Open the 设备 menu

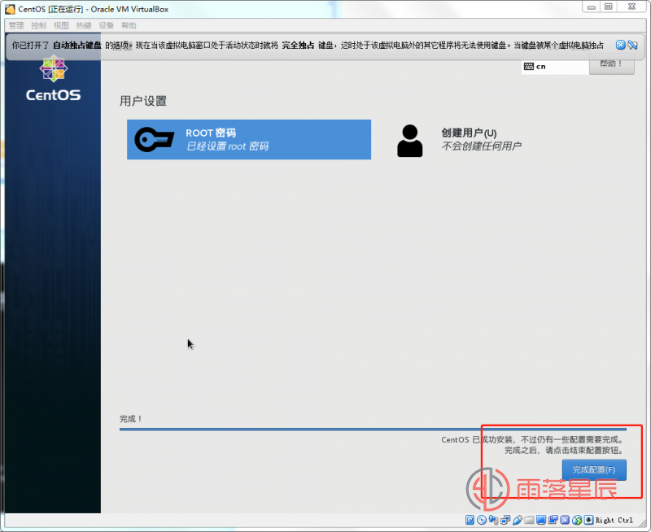coord(107,25)
